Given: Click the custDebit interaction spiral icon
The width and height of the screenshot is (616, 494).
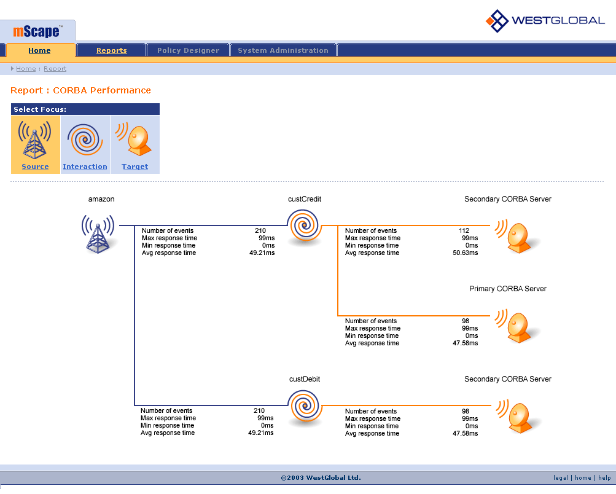Looking at the screenshot, I should [305, 407].
